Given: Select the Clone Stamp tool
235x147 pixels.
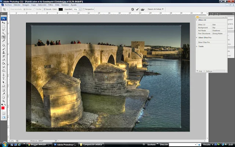Looking at the screenshot, I should click(x=4, y=53).
